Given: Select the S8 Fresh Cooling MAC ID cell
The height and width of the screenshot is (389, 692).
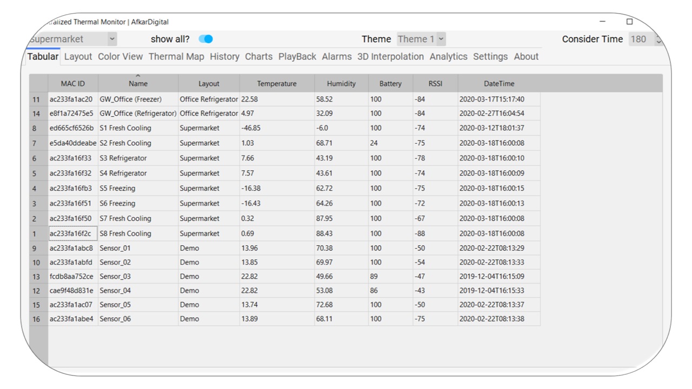Looking at the screenshot, I should coord(73,233).
